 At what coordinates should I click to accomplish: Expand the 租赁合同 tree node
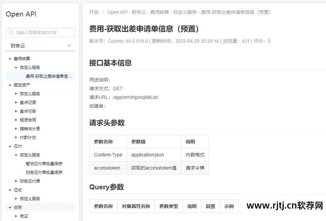pyautogui.click(x=16, y=120)
